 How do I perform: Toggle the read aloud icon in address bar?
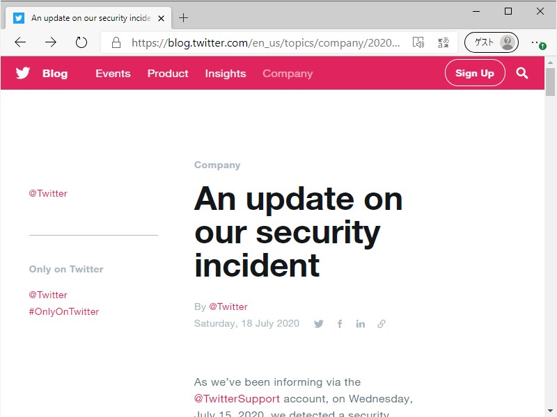tap(418, 42)
